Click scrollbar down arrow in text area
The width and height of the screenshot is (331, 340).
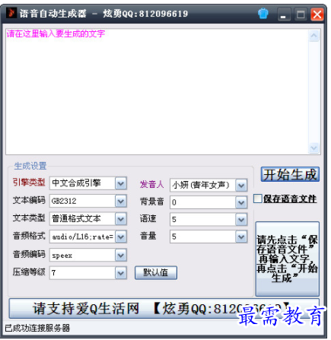point(313,148)
